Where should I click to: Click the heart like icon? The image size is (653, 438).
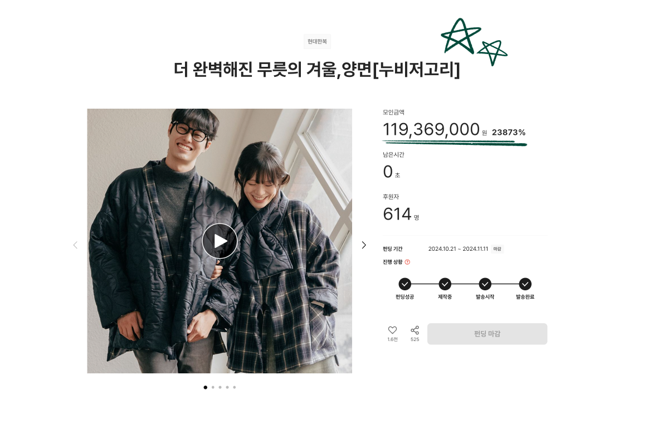click(x=392, y=330)
